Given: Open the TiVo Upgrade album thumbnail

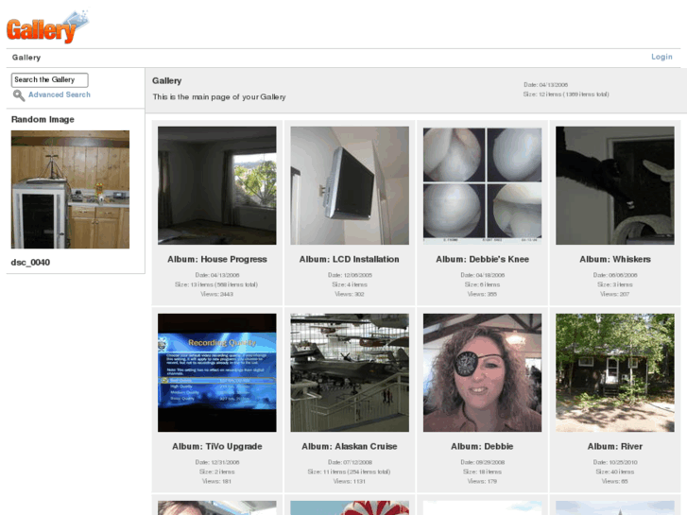Looking at the screenshot, I should (x=217, y=372).
